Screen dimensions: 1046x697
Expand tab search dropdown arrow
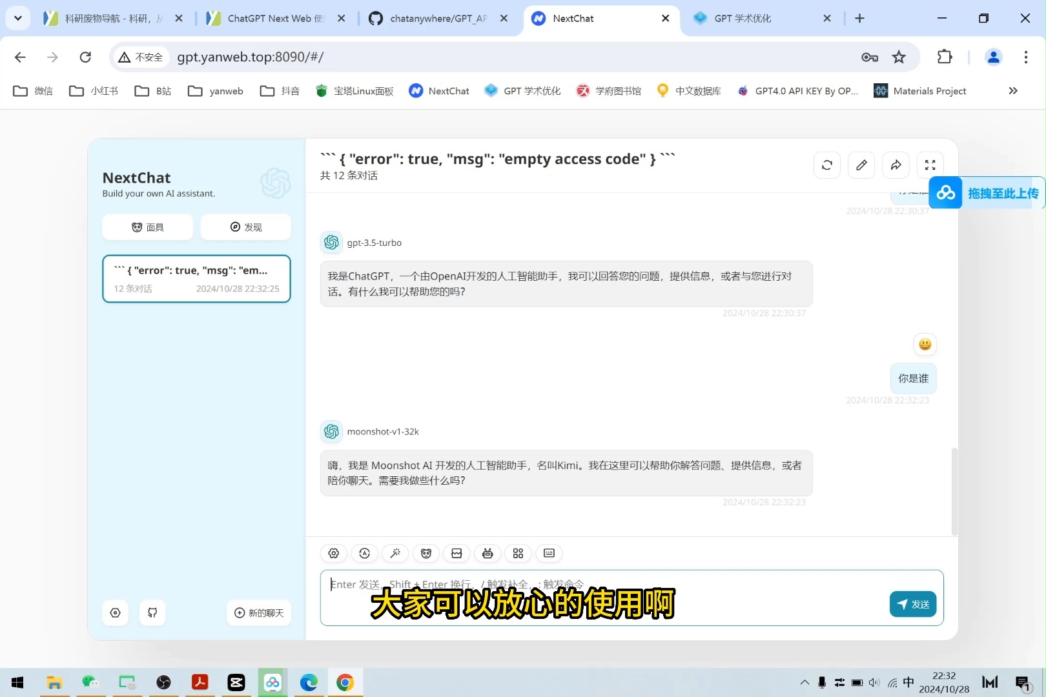coord(17,18)
